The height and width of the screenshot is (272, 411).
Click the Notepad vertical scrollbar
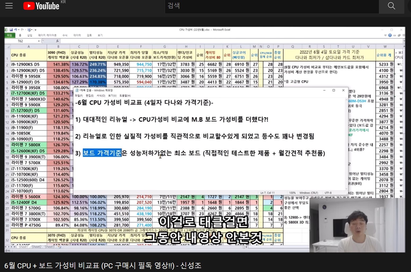[x=346, y=144]
